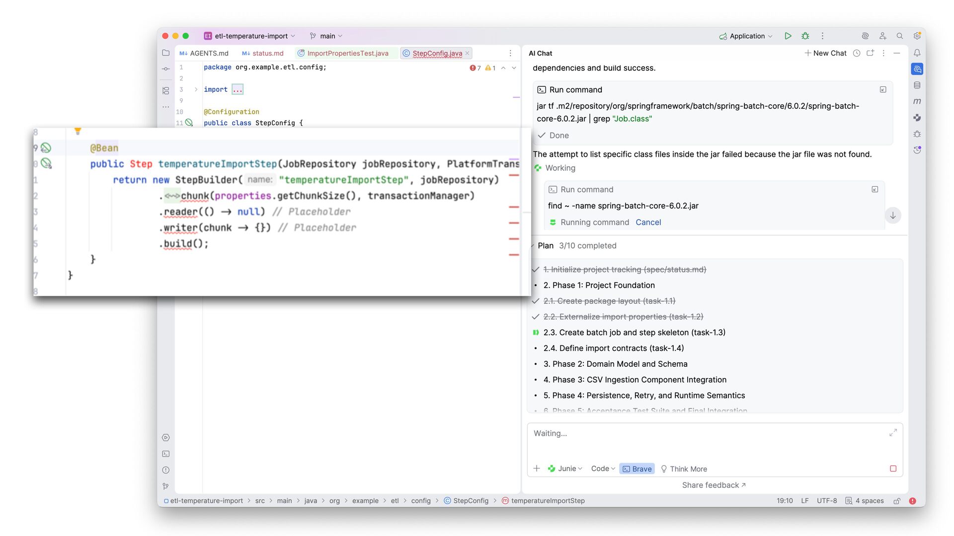Toggle read-only lock in status bar

[x=897, y=501]
